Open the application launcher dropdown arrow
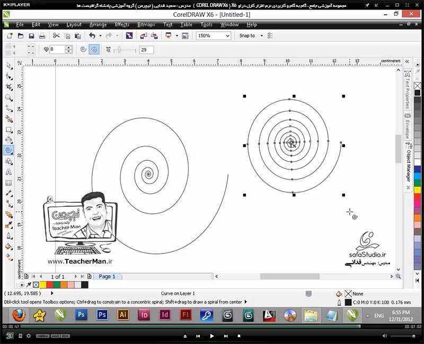This screenshot has height=344, width=424. click(177, 35)
